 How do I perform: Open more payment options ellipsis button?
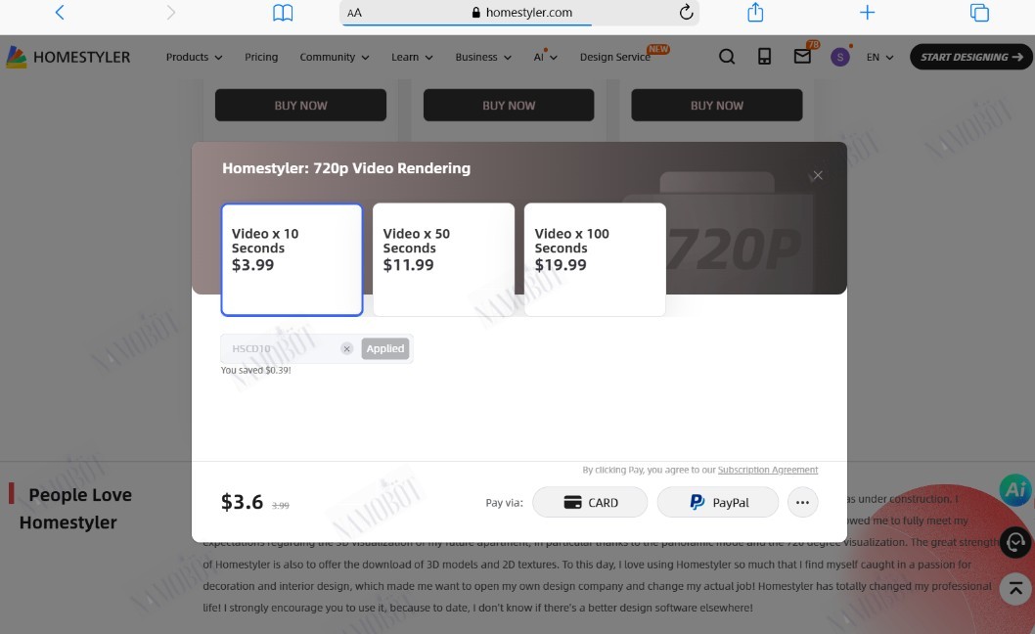coord(802,503)
